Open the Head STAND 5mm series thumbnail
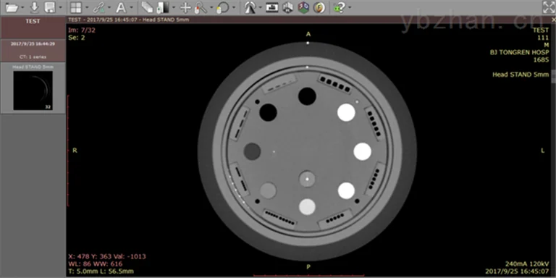 pyautogui.click(x=33, y=90)
